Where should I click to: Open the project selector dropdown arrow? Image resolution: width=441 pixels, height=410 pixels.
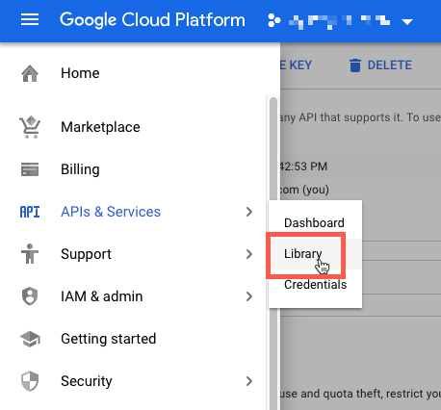407,22
